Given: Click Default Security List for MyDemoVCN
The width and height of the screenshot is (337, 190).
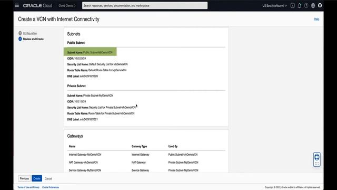Looking at the screenshot, I should tap(108, 64).
